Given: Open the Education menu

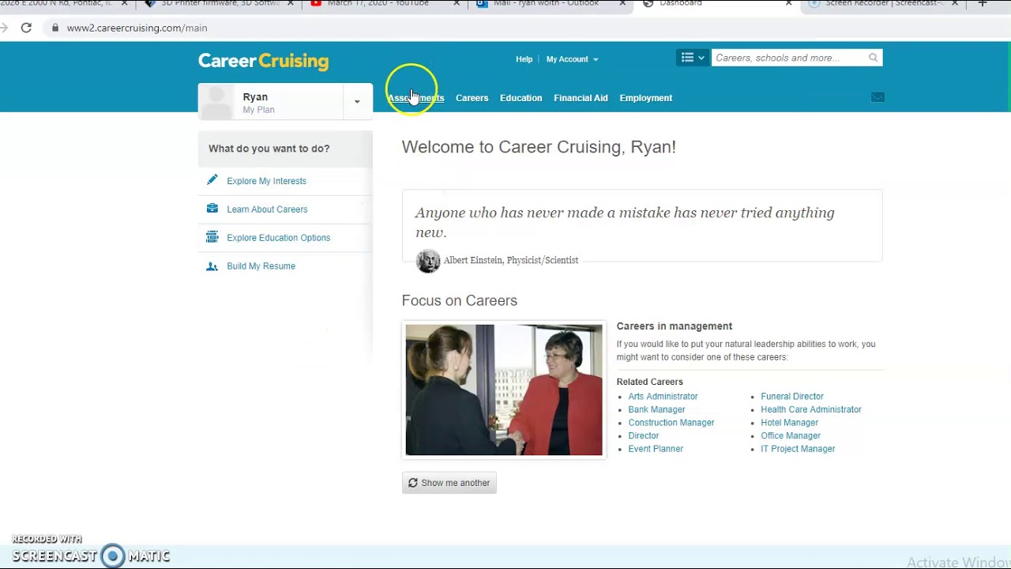Looking at the screenshot, I should [x=521, y=98].
